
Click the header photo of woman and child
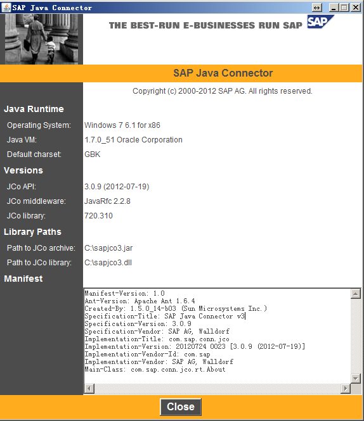pyautogui.click(x=41, y=39)
